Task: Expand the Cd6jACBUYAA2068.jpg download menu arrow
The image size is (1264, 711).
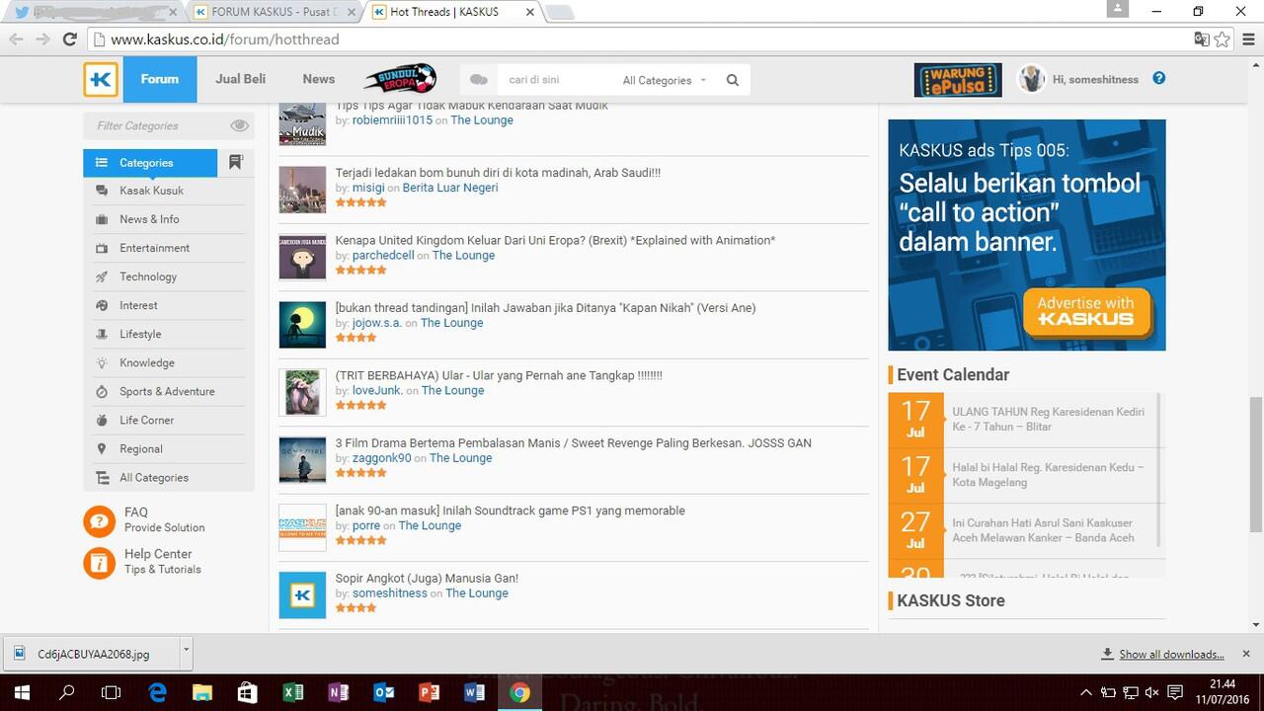Action: tap(186, 652)
